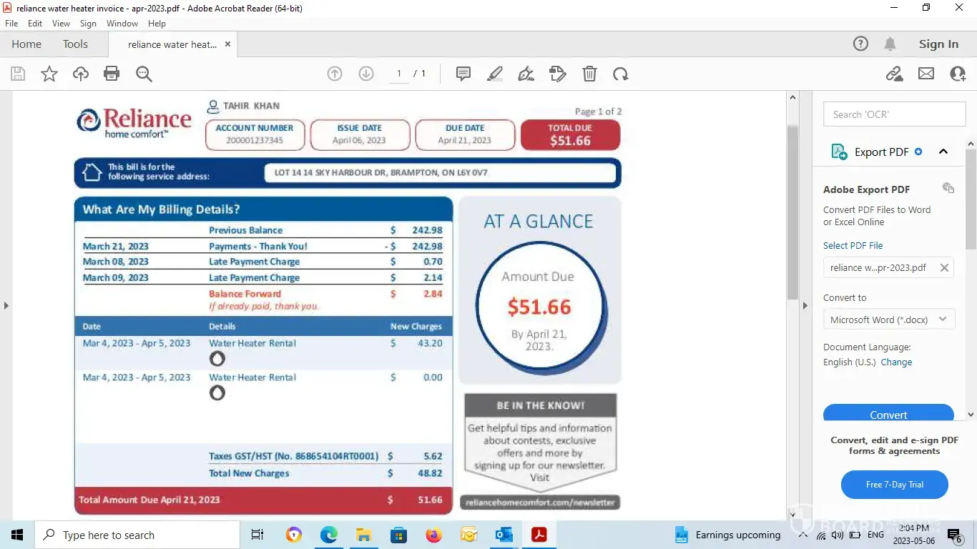Switch to the Tools tab
The width and height of the screenshot is (977, 549).
coord(75,44)
